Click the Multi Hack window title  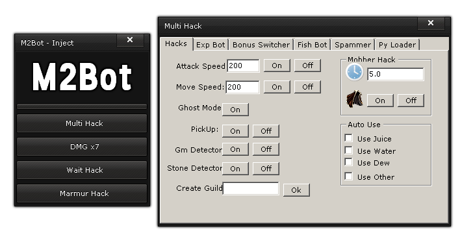[183, 26]
